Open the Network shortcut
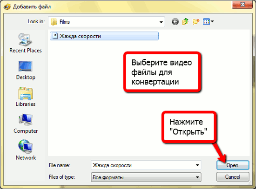The image size is (256, 189). [x=26, y=150]
